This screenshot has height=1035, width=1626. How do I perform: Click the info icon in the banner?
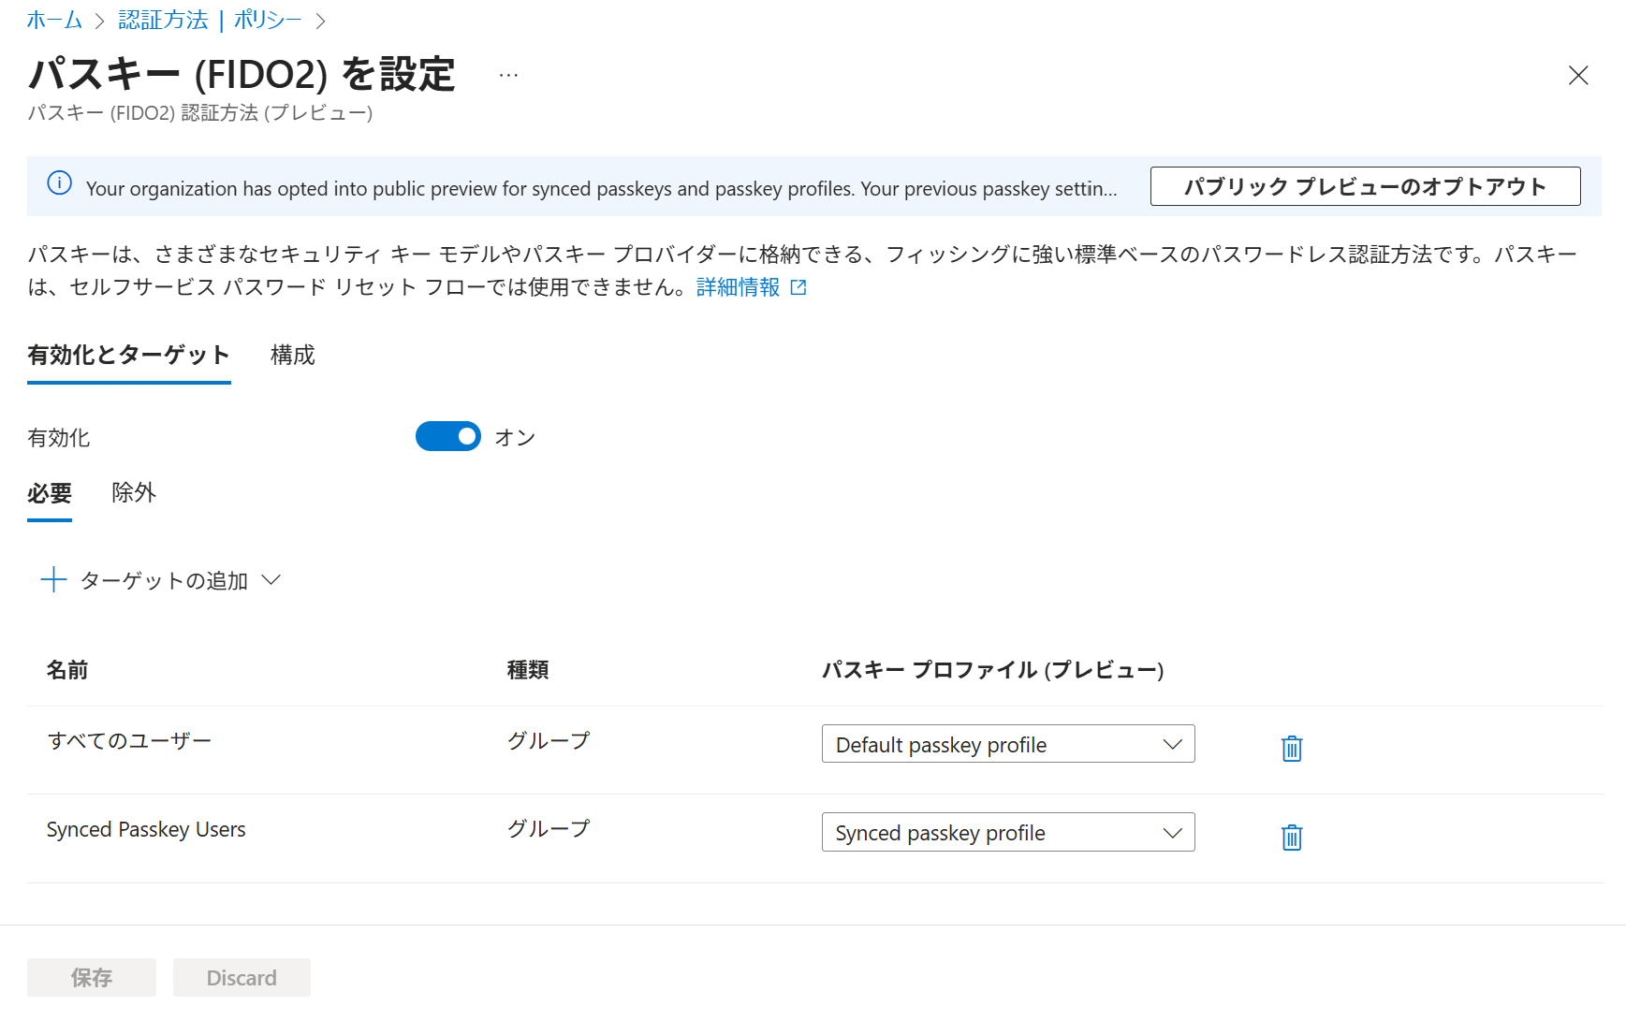[60, 183]
